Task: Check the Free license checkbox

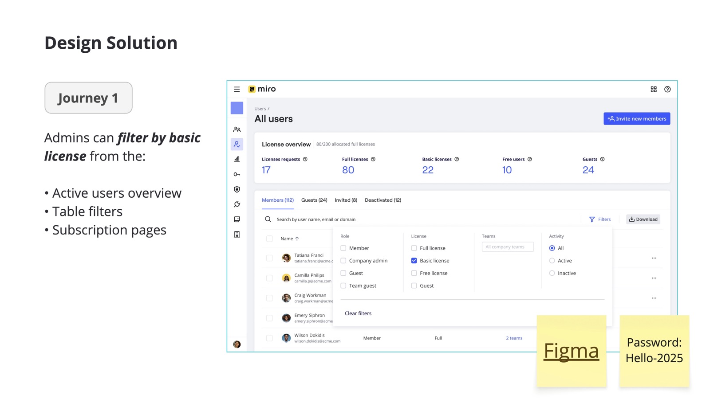Action: (414, 273)
